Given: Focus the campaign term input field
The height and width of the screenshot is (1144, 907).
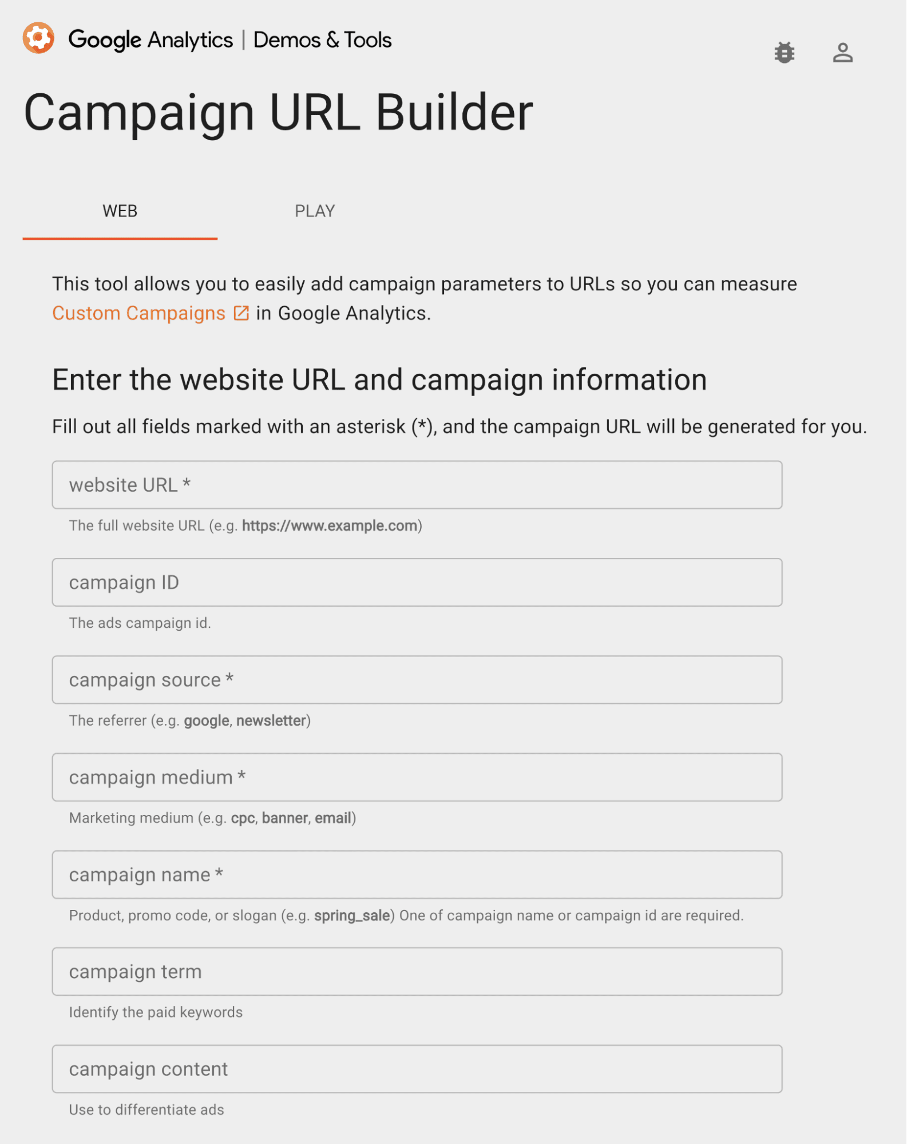Looking at the screenshot, I should click(x=417, y=972).
